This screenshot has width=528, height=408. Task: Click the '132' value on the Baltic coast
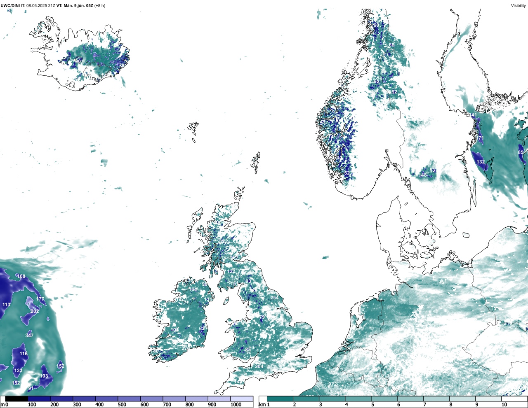[481, 162]
